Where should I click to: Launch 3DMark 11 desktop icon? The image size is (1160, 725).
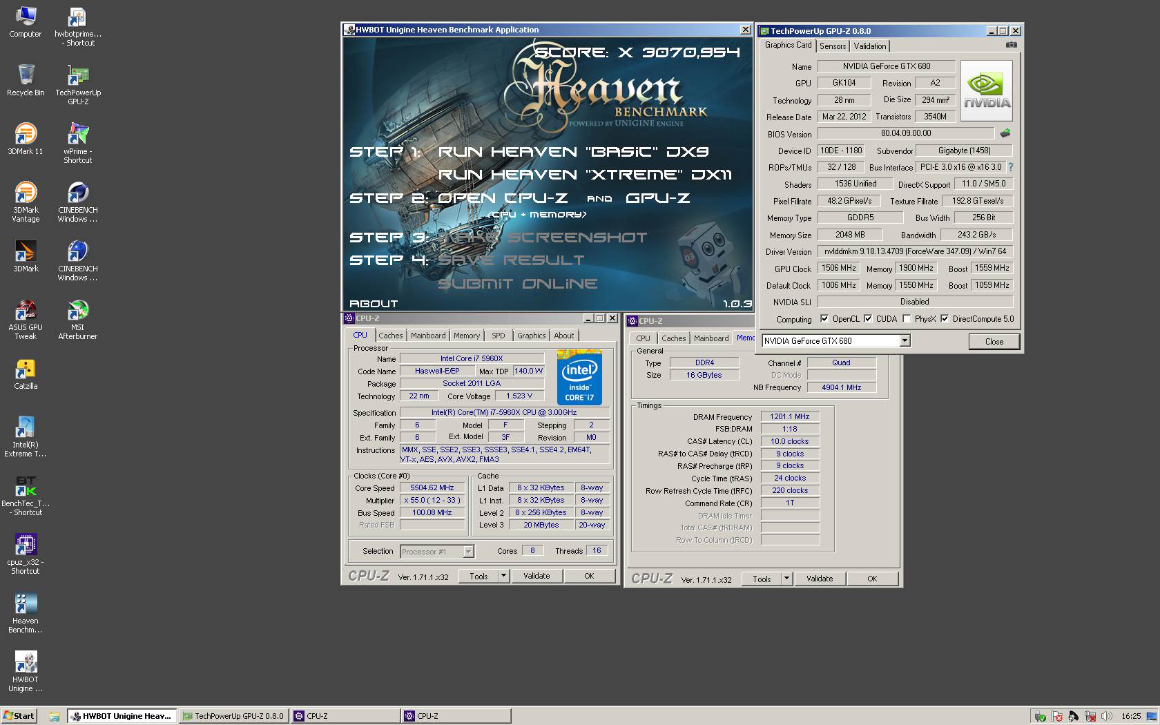click(x=26, y=139)
